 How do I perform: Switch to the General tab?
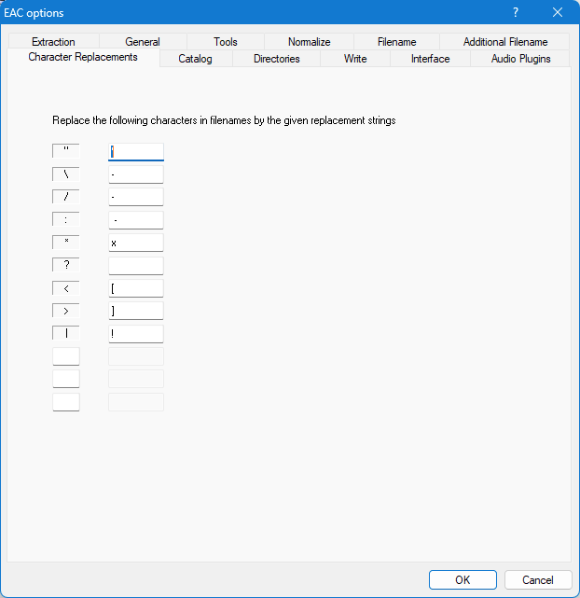[x=143, y=42]
